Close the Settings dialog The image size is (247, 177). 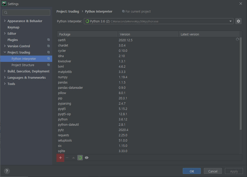(x=241, y=4)
